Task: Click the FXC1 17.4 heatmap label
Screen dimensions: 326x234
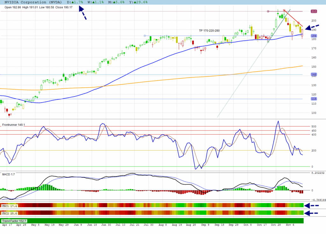Action: tap(9, 206)
